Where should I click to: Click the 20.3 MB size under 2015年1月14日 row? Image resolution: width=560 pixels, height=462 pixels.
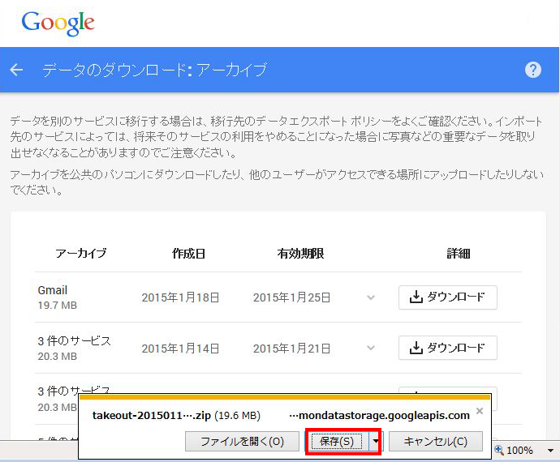[58, 357]
